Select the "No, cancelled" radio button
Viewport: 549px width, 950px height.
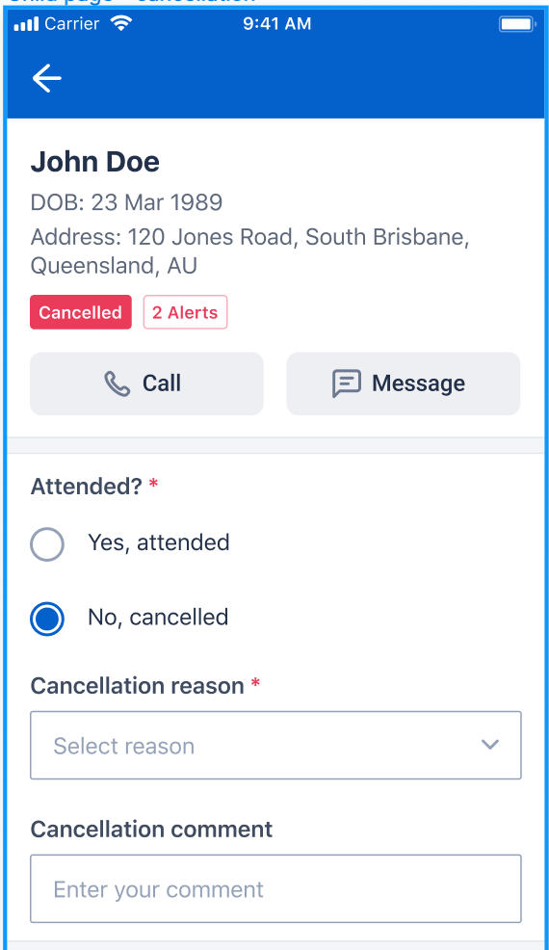pos(47,619)
